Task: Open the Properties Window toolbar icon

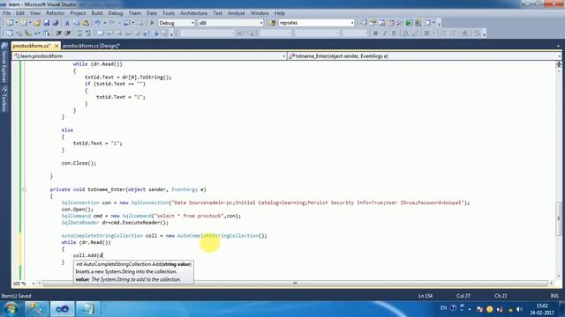Action: (x=373, y=23)
